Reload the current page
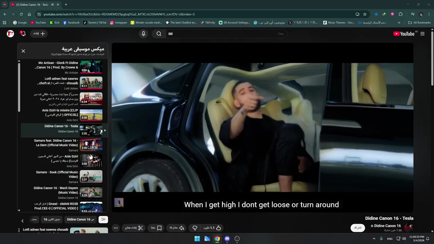The width and height of the screenshot is (434, 244). pyautogui.click(x=21, y=14)
